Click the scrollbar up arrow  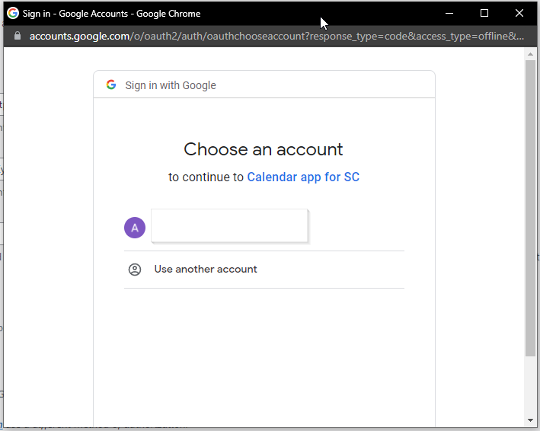tap(531, 53)
